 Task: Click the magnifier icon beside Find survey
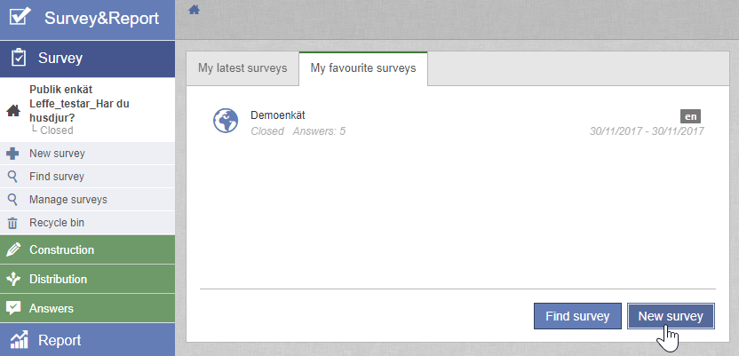(x=12, y=177)
